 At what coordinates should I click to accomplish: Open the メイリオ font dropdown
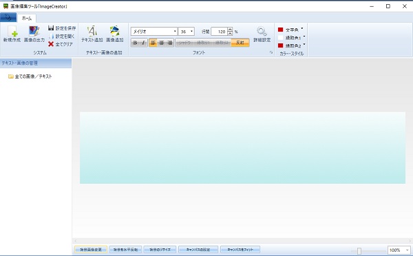(x=175, y=32)
